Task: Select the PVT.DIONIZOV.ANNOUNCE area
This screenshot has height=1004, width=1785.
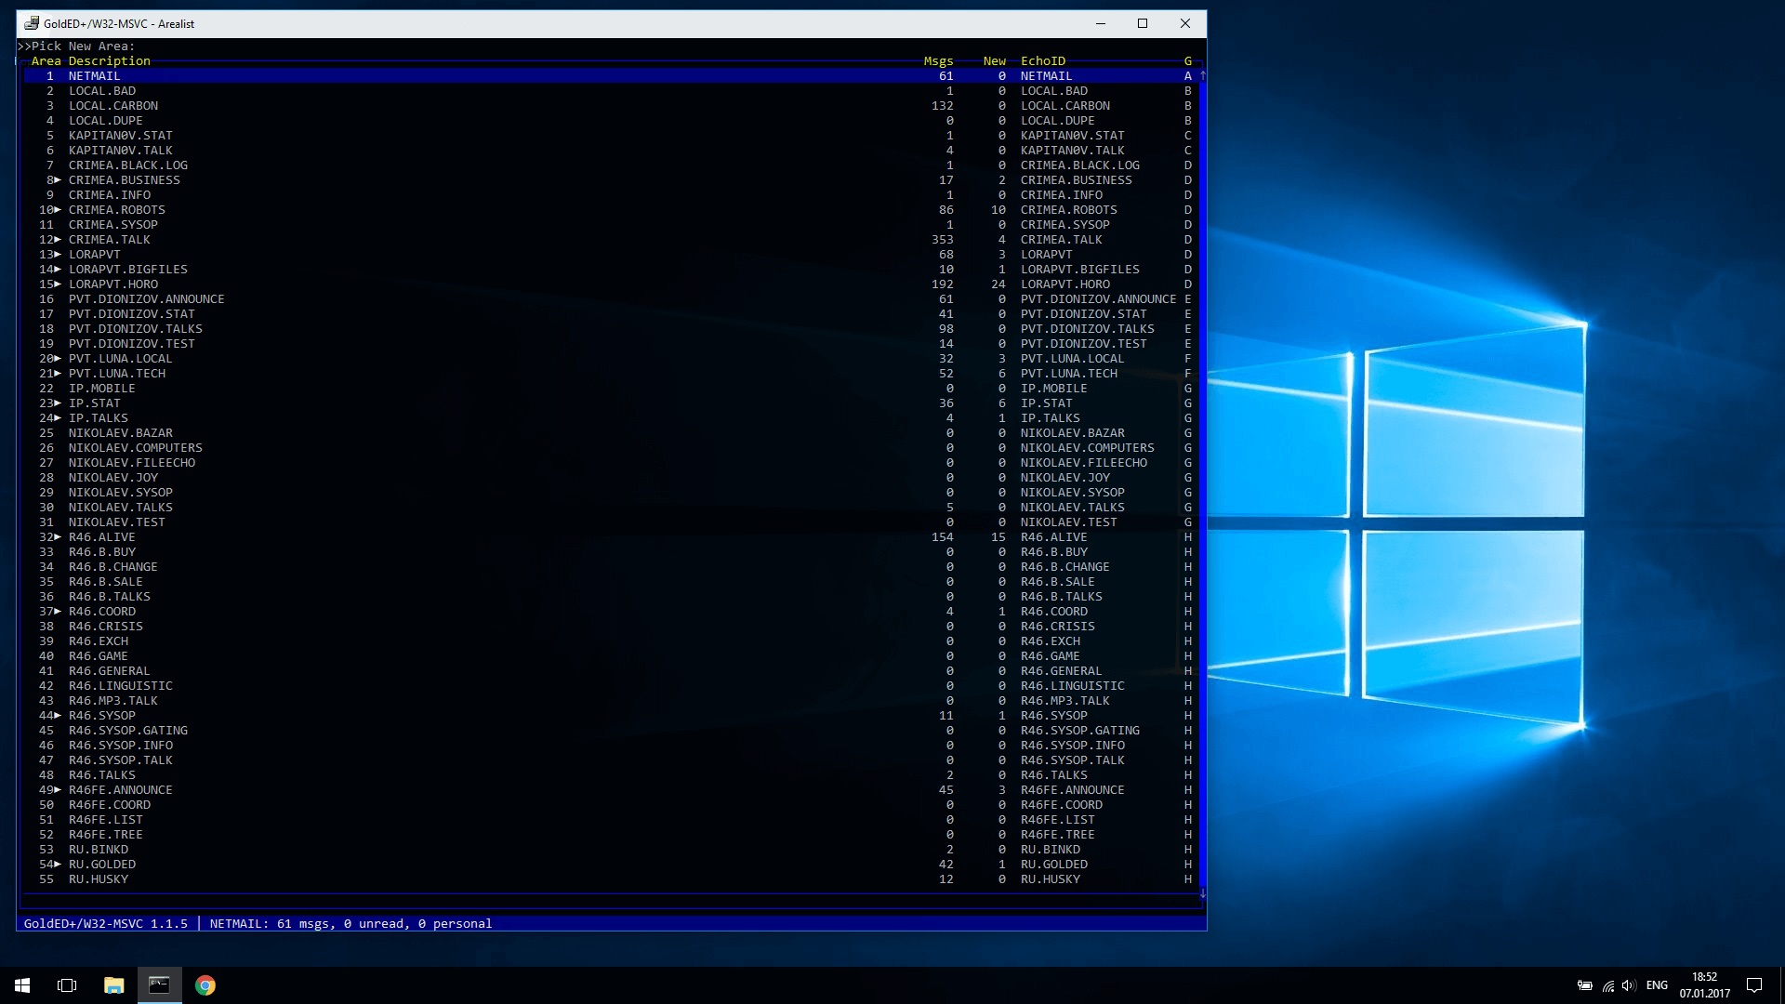Action: [611, 299]
